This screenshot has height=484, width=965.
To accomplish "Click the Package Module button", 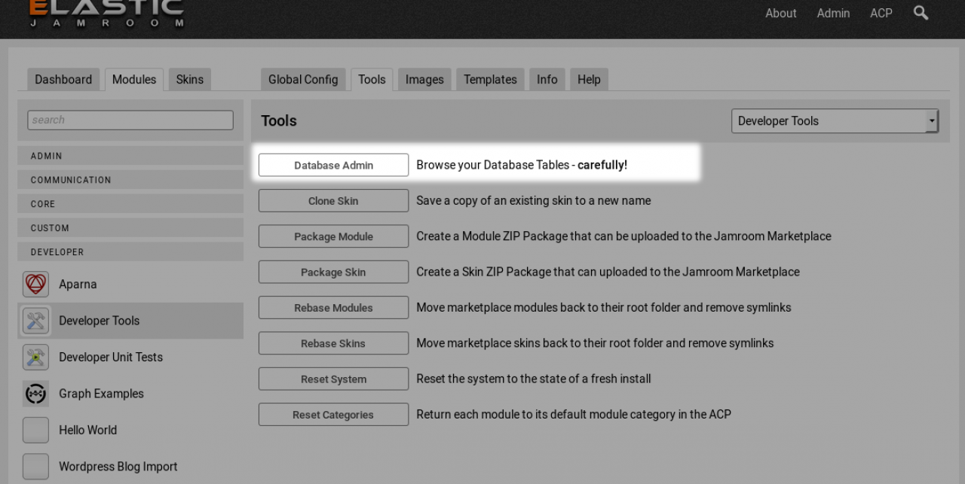I will tap(333, 236).
